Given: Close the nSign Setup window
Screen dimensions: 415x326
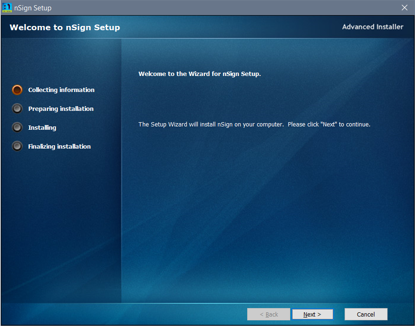Looking at the screenshot, I should pyautogui.click(x=405, y=8).
